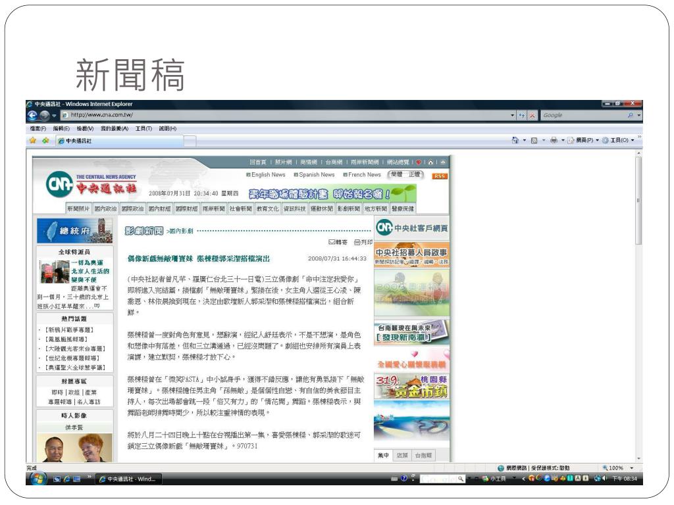Click the Google search input box
Screen dimensions: 674x505
584,115
